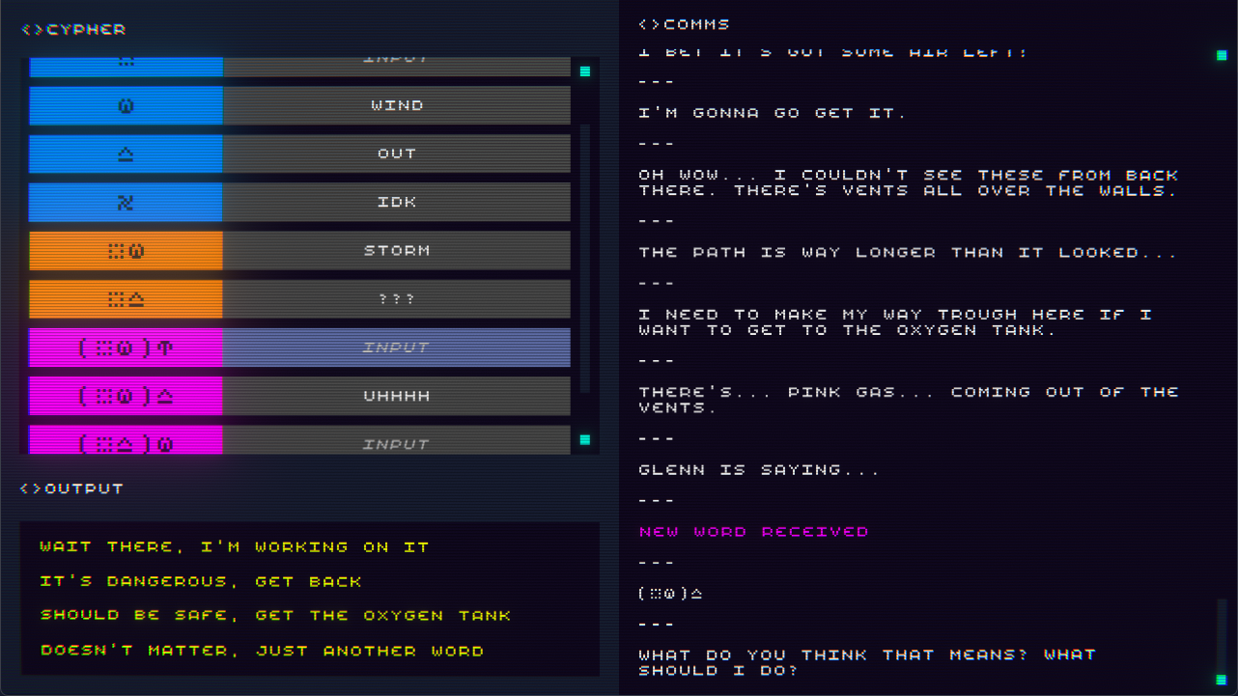Click the COMMS panel header

[685, 24]
